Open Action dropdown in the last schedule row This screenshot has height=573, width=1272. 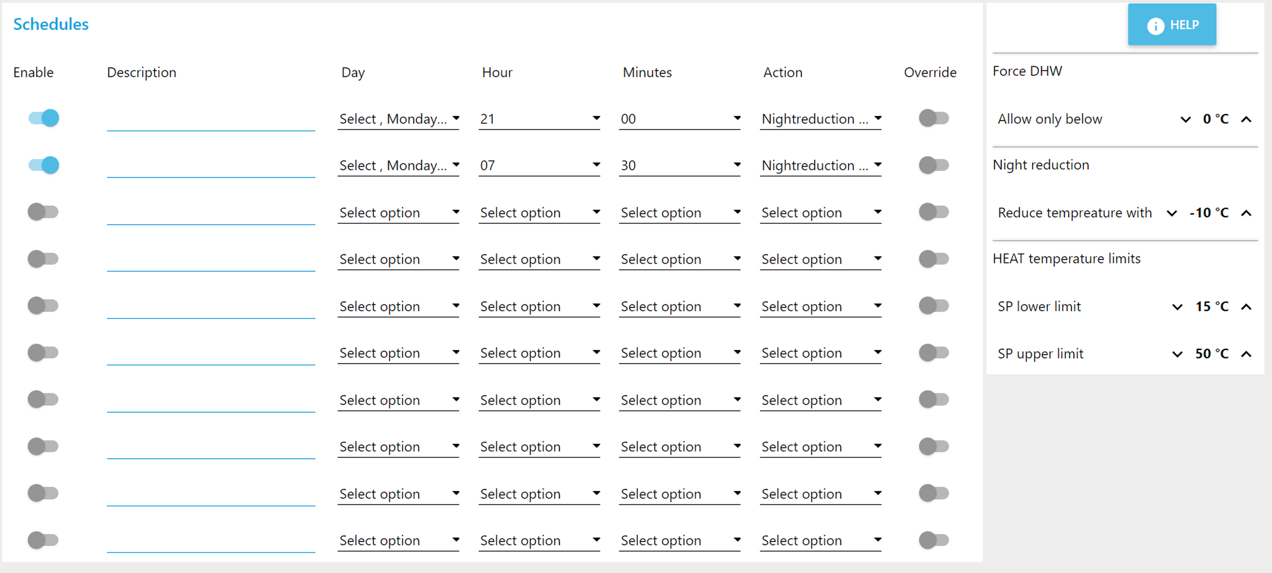point(820,540)
